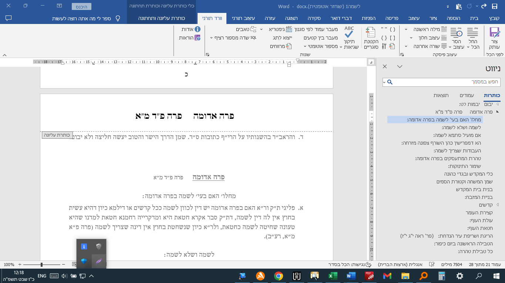
Task: Click the החל הכל apply-all icon
Action: 472,32
